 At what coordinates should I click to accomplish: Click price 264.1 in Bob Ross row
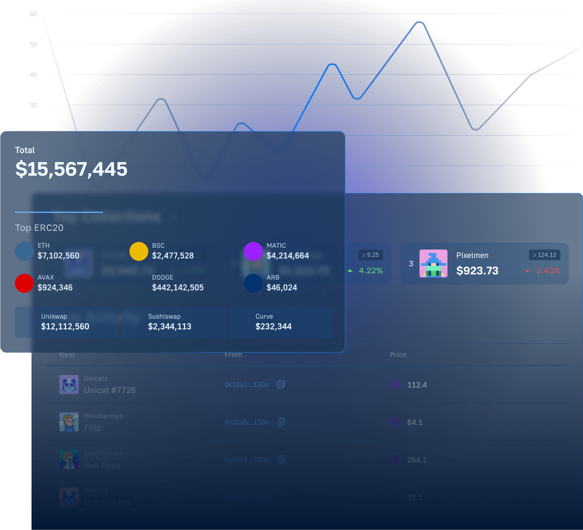coord(417,460)
